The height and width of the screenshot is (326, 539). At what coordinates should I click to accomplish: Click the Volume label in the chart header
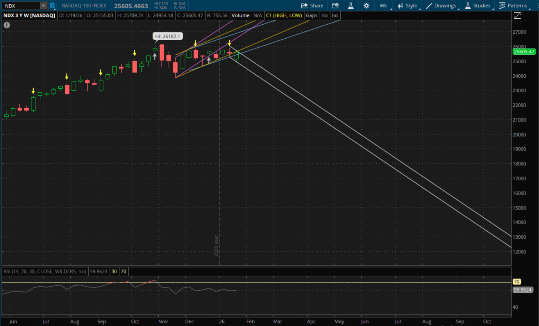pos(240,15)
